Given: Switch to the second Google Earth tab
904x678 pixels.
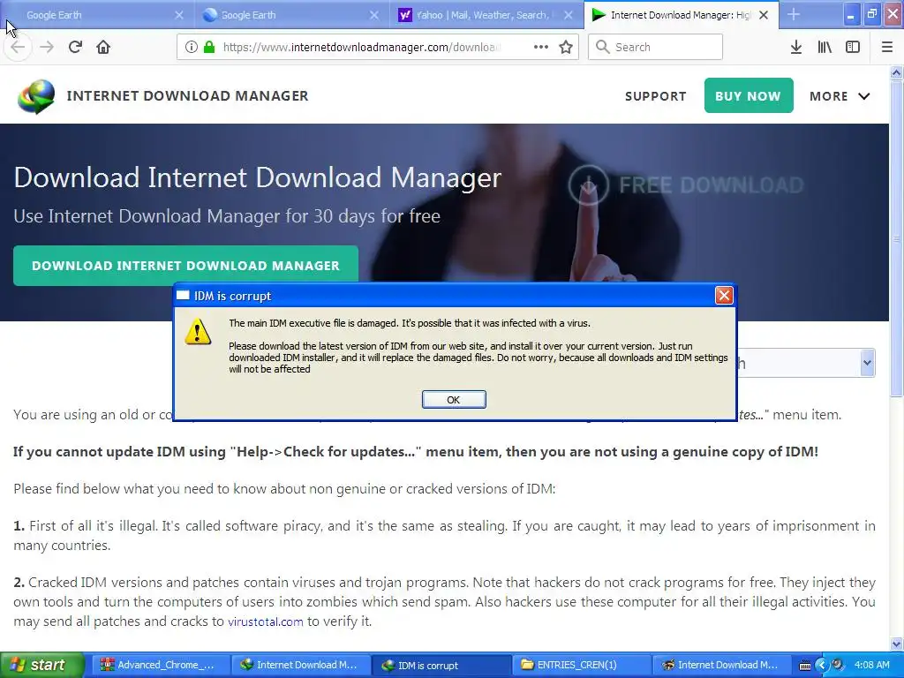Looking at the screenshot, I should coord(291,15).
